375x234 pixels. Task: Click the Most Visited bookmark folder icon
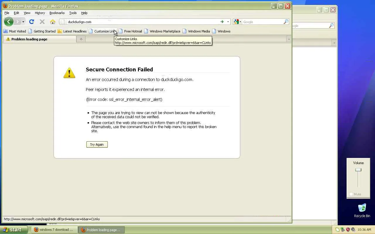pyautogui.click(x=6, y=31)
